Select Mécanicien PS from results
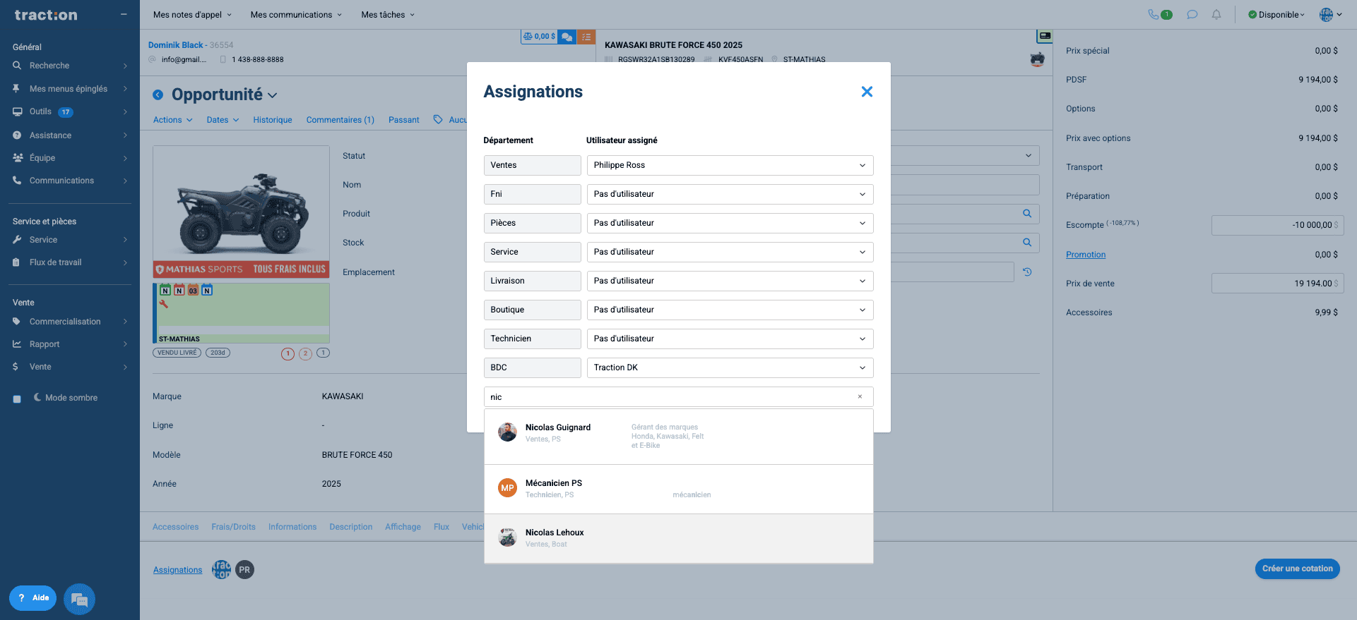This screenshot has width=1357, height=620. 678,489
